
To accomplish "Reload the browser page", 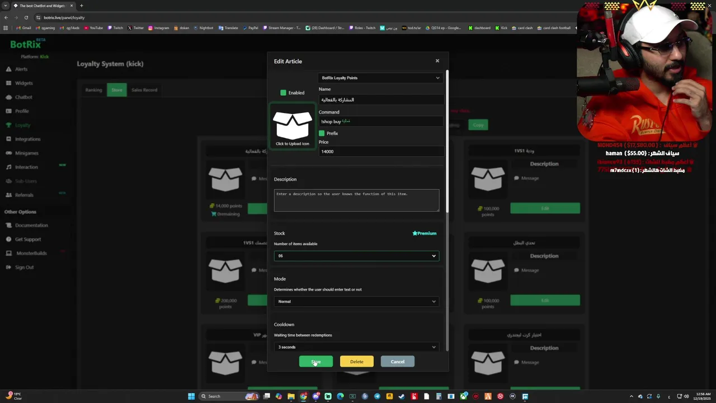I will pyautogui.click(x=26, y=17).
